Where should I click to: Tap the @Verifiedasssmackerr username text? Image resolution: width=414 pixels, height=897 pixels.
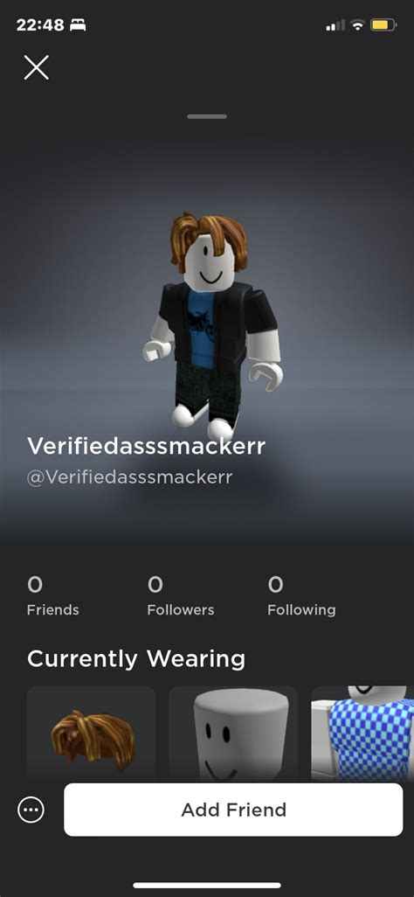(130, 477)
